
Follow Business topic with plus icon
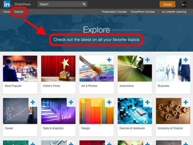click(x=186, y=60)
